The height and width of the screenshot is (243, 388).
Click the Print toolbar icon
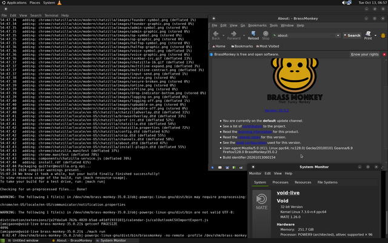tap(368, 35)
